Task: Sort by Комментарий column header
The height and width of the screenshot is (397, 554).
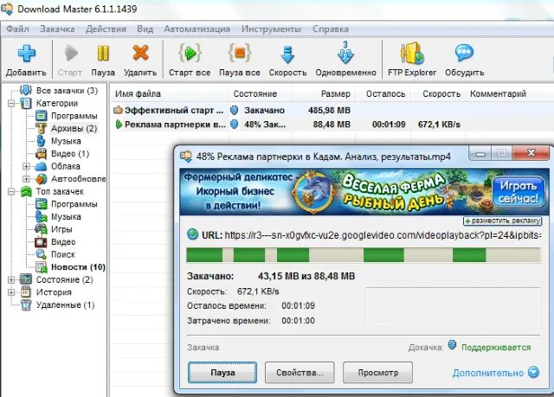Action: [498, 94]
